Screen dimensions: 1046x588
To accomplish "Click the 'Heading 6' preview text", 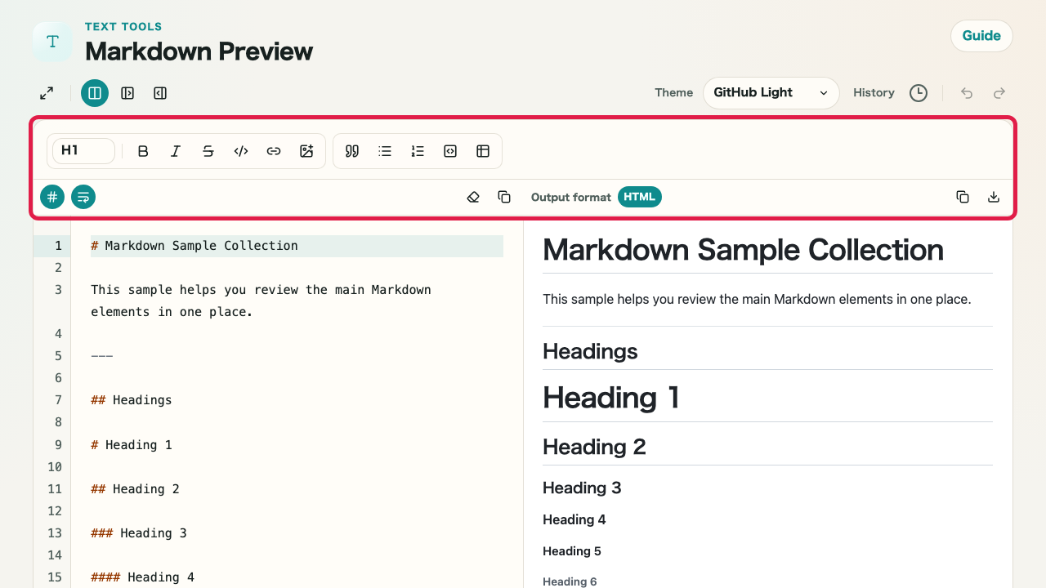I will click(x=570, y=581).
